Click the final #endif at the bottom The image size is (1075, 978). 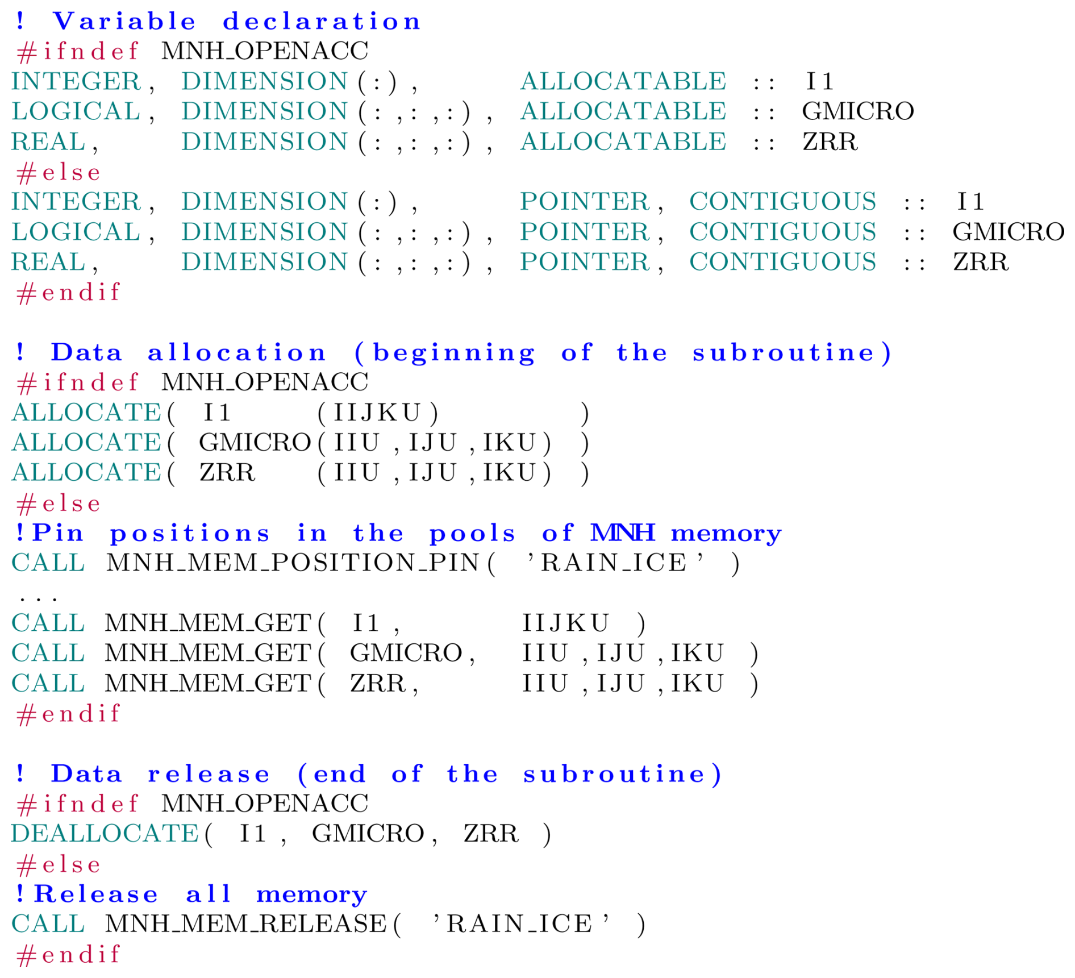(x=69, y=955)
